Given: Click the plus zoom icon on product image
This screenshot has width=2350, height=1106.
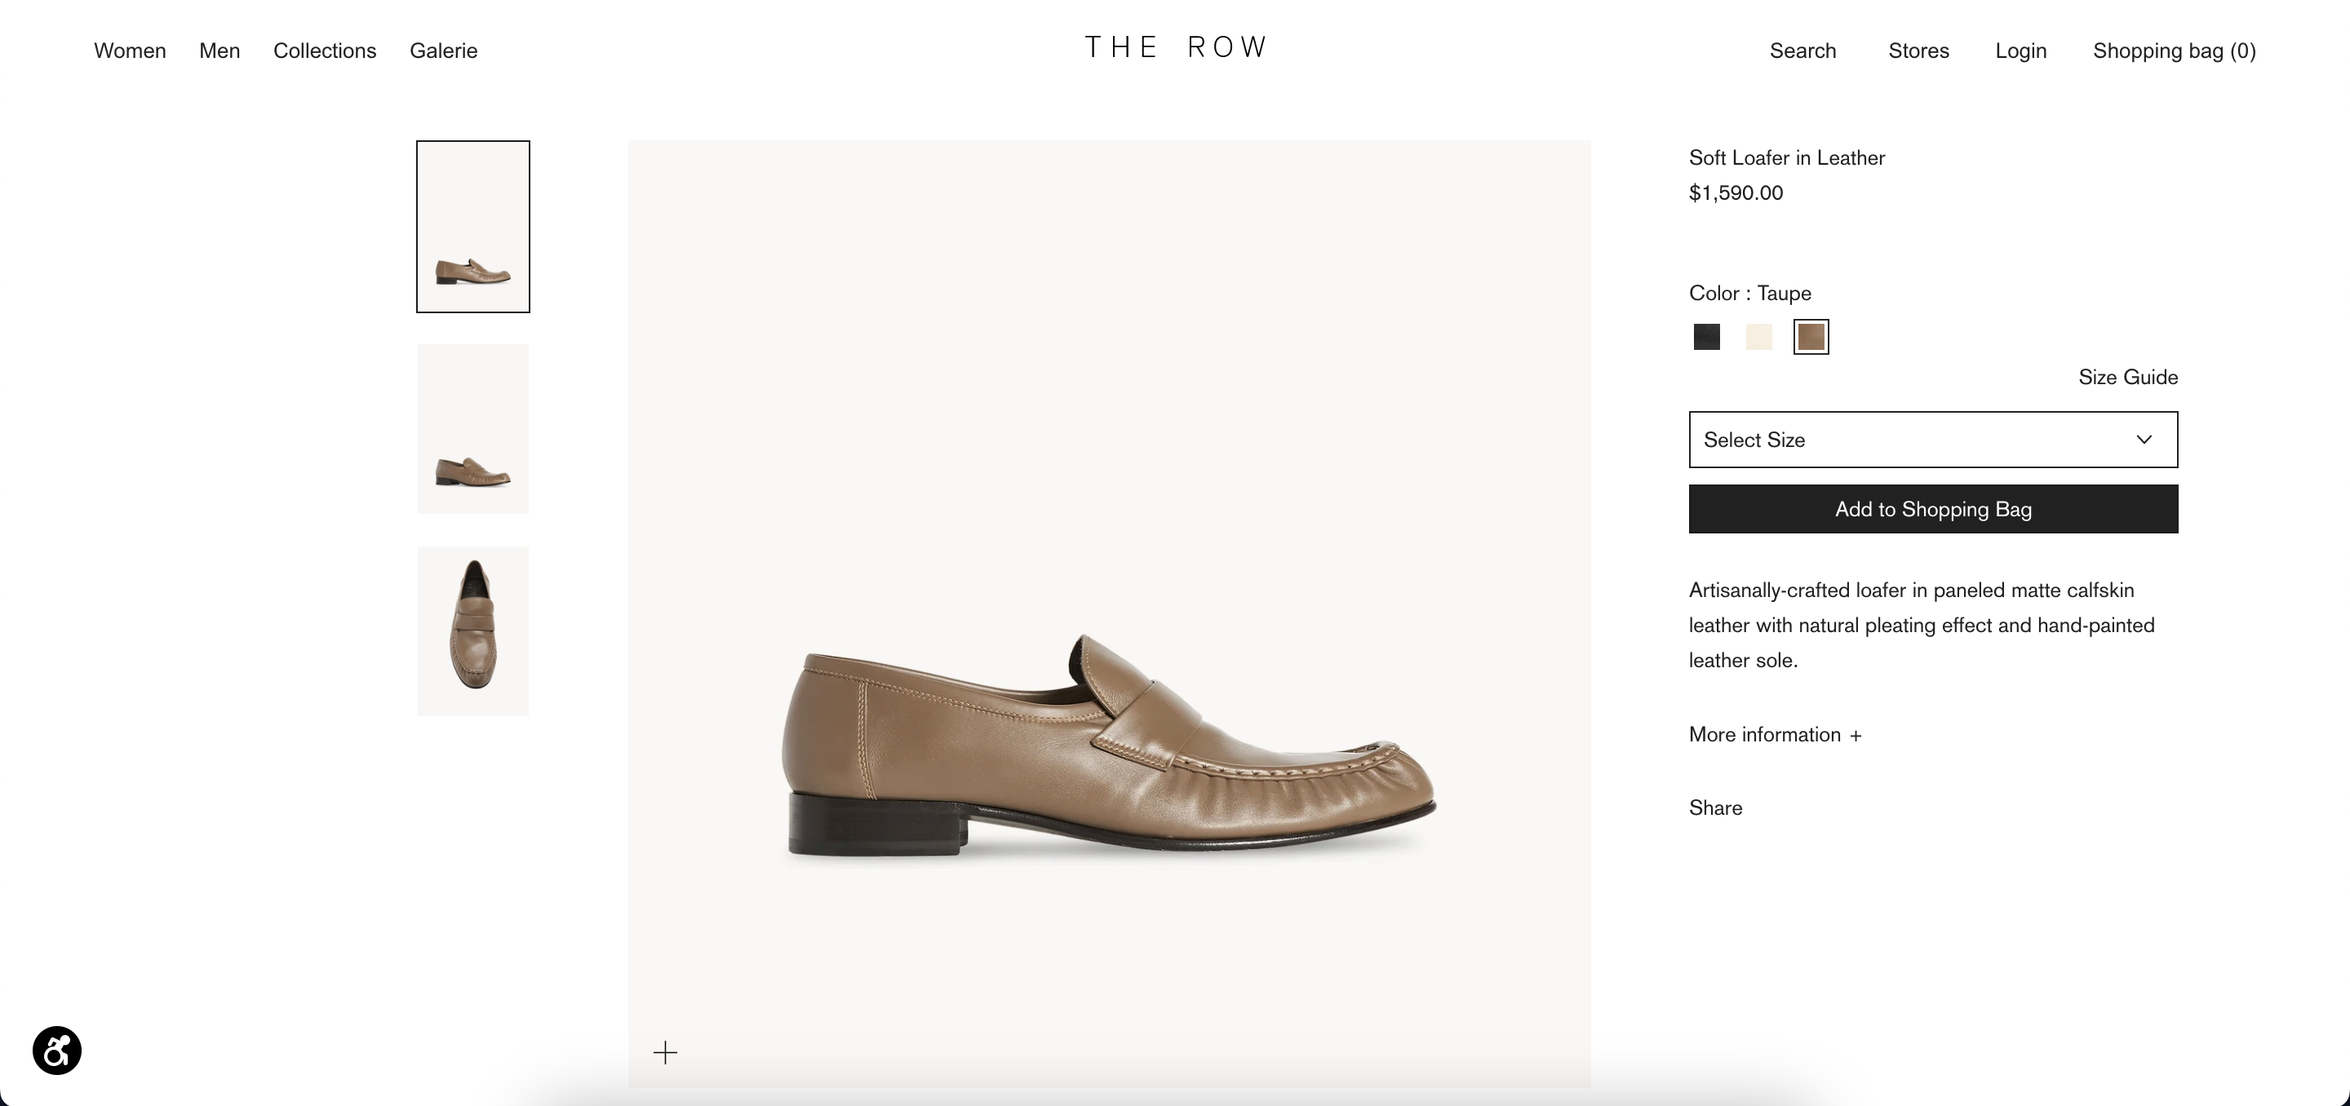Looking at the screenshot, I should pyautogui.click(x=665, y=1053).
